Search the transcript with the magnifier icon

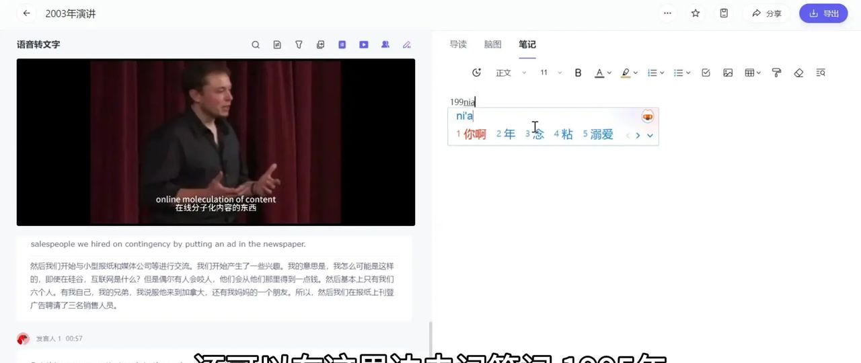[x=256, y=45]
